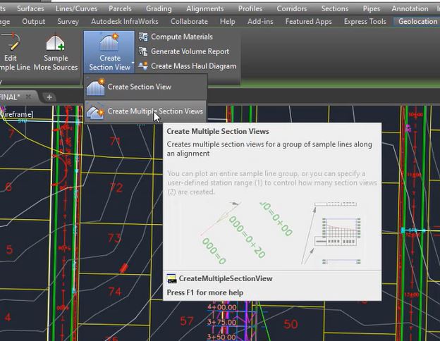
Task: Select parcel label 5
Action: click(10, 249)
